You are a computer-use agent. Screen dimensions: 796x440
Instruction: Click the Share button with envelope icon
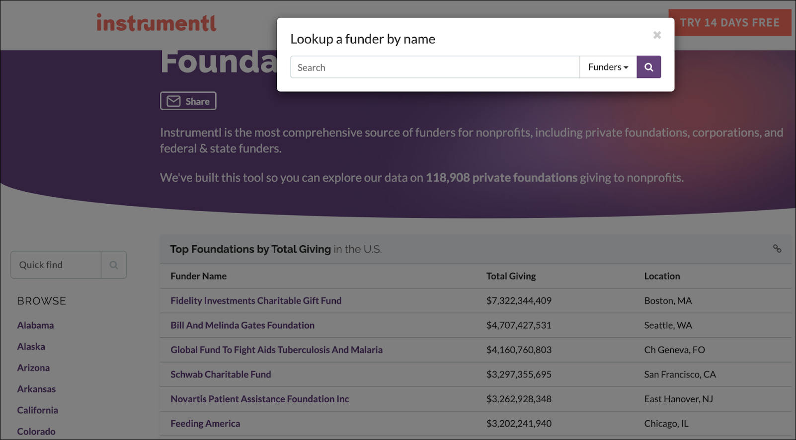188,101
